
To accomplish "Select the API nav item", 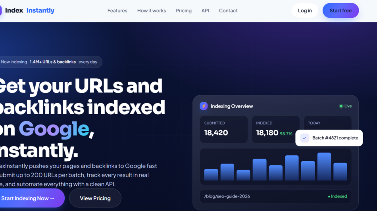I will [205, 11].
